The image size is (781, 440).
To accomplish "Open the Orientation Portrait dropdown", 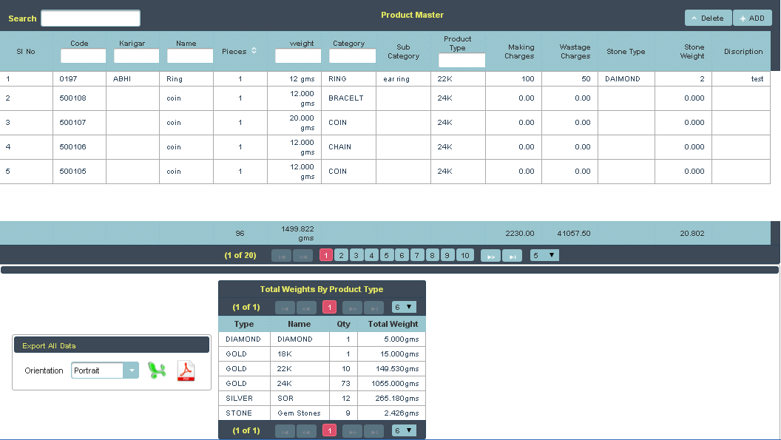I will coord(130,370).
